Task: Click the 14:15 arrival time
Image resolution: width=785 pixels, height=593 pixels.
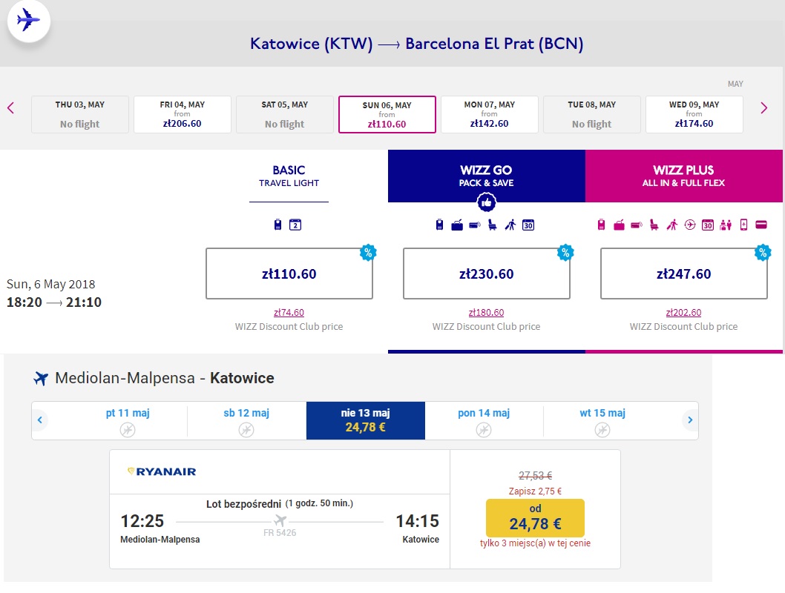Action: (418, 521)
